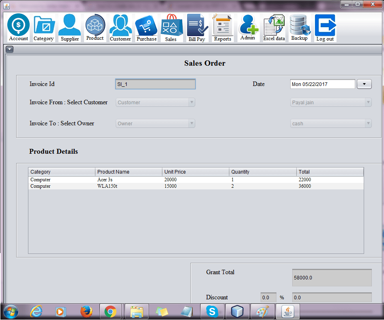
Task: Open Windows Media Player from taskbar
Action: tap(60, 311)
